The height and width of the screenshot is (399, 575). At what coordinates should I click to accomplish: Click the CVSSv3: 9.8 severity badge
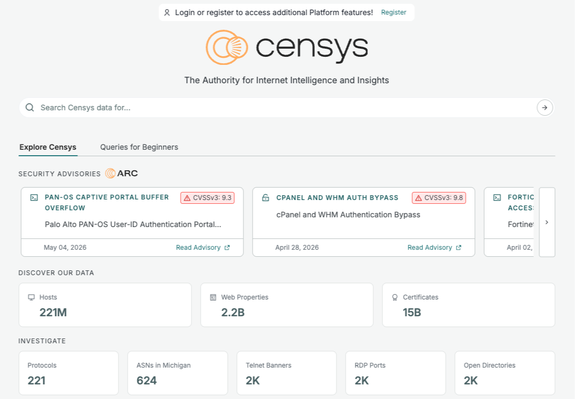pos(439,198)
